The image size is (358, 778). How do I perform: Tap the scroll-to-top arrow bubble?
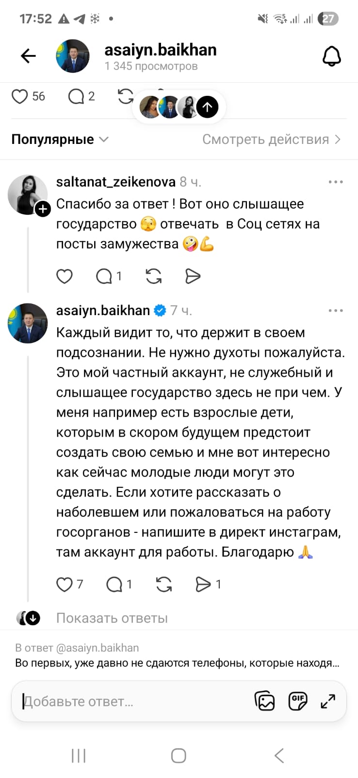[x=207, y=107]
